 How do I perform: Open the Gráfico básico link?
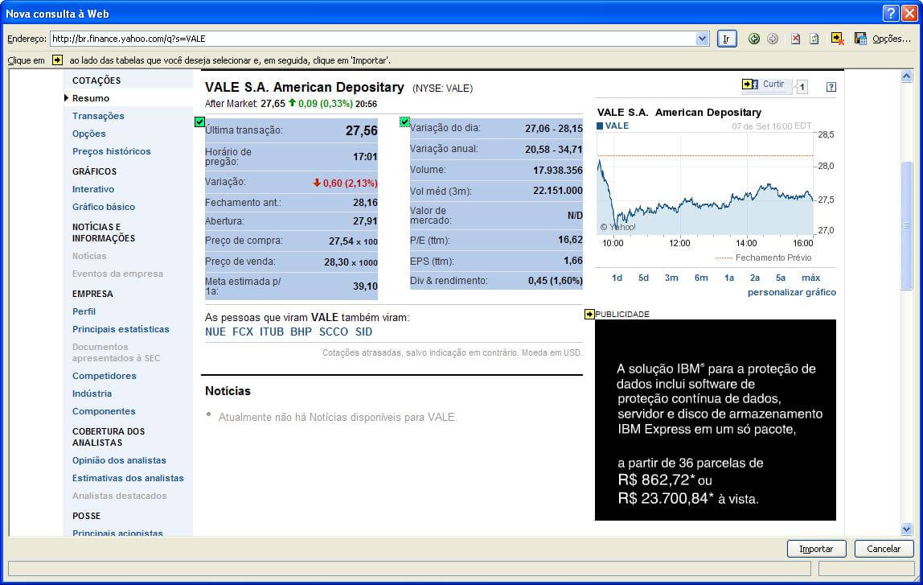pyautogui.click(x=104, y=207)
